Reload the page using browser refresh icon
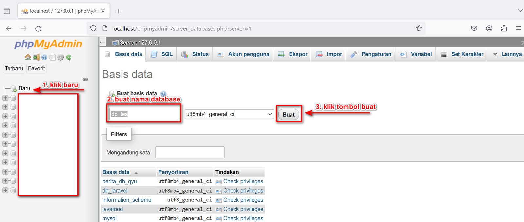Viewport: 524px width, 222px height. point(38,28)
